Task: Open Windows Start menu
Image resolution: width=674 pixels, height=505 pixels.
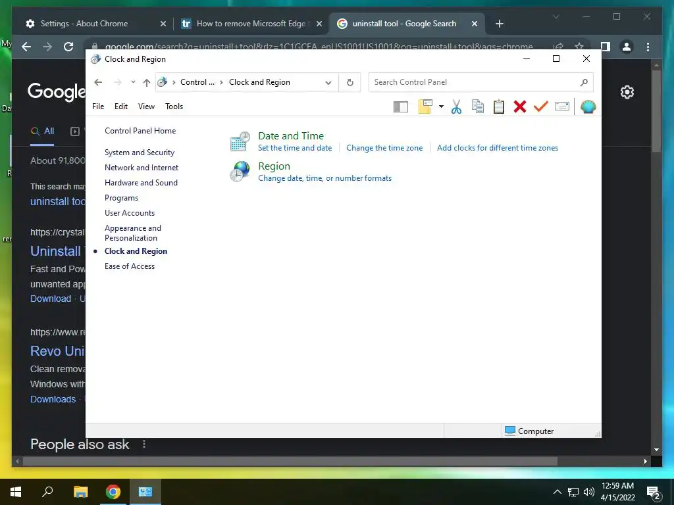Action: (16, 492)
